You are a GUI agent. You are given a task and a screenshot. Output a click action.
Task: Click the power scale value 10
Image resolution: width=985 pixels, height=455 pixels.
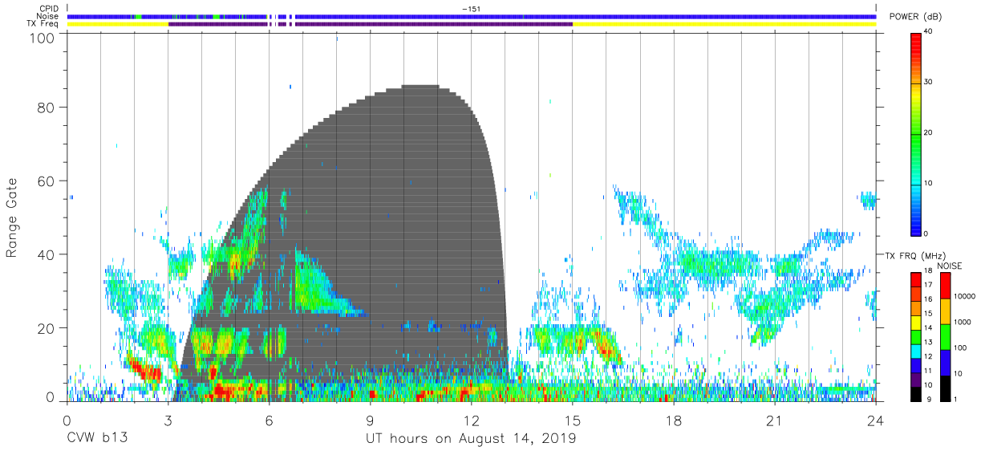point(929,184)
